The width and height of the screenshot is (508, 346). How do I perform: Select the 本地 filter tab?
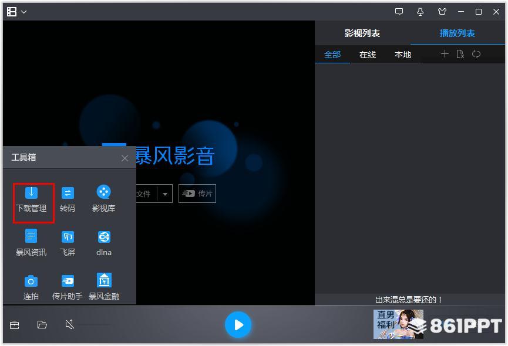point(403,55)
